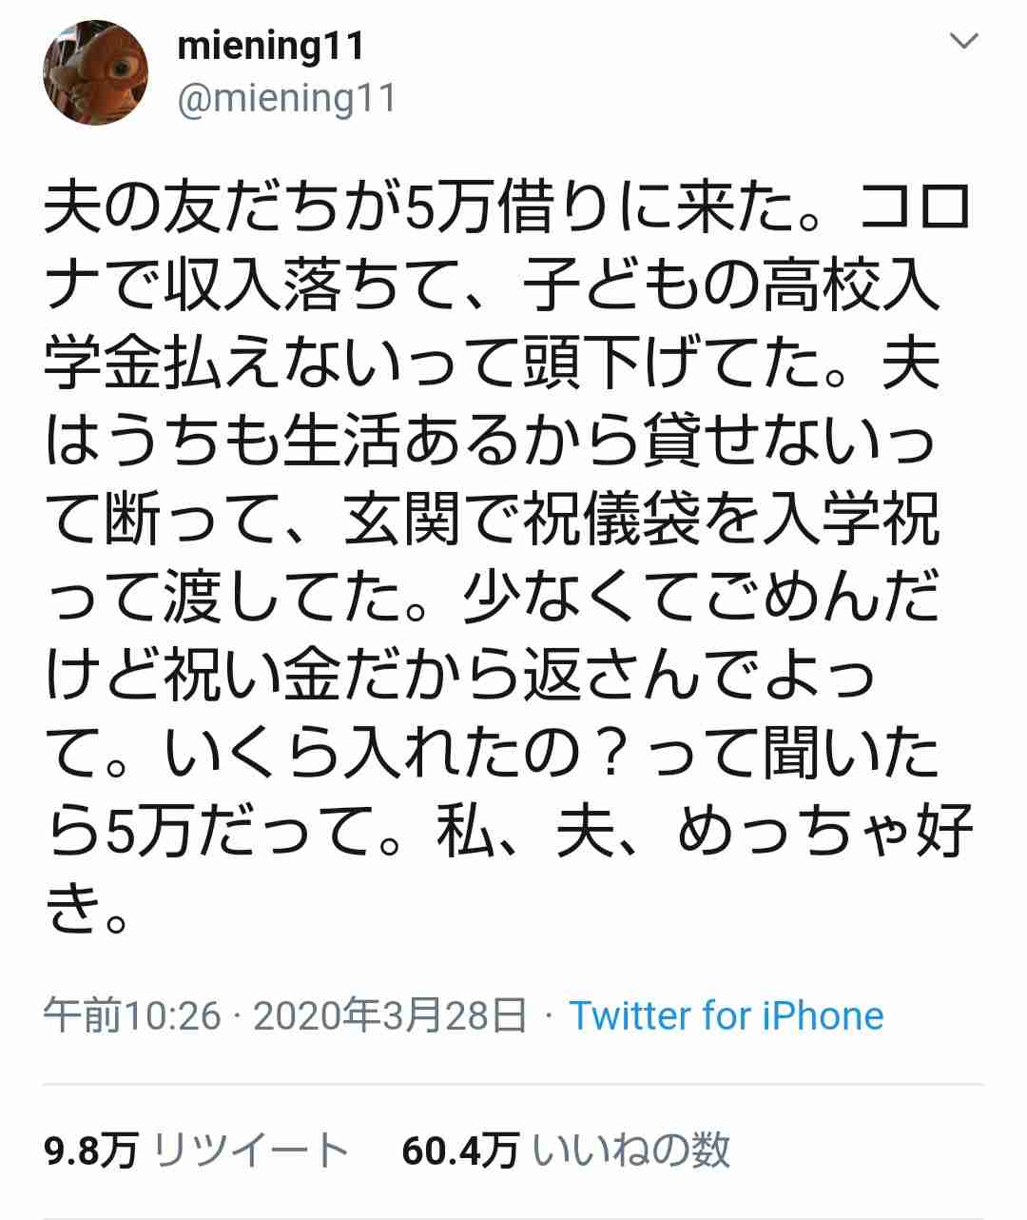Screen dimensions: 1027x1220
Task: Open the mieining11 profile picture
Action: [x=96, y=71]
